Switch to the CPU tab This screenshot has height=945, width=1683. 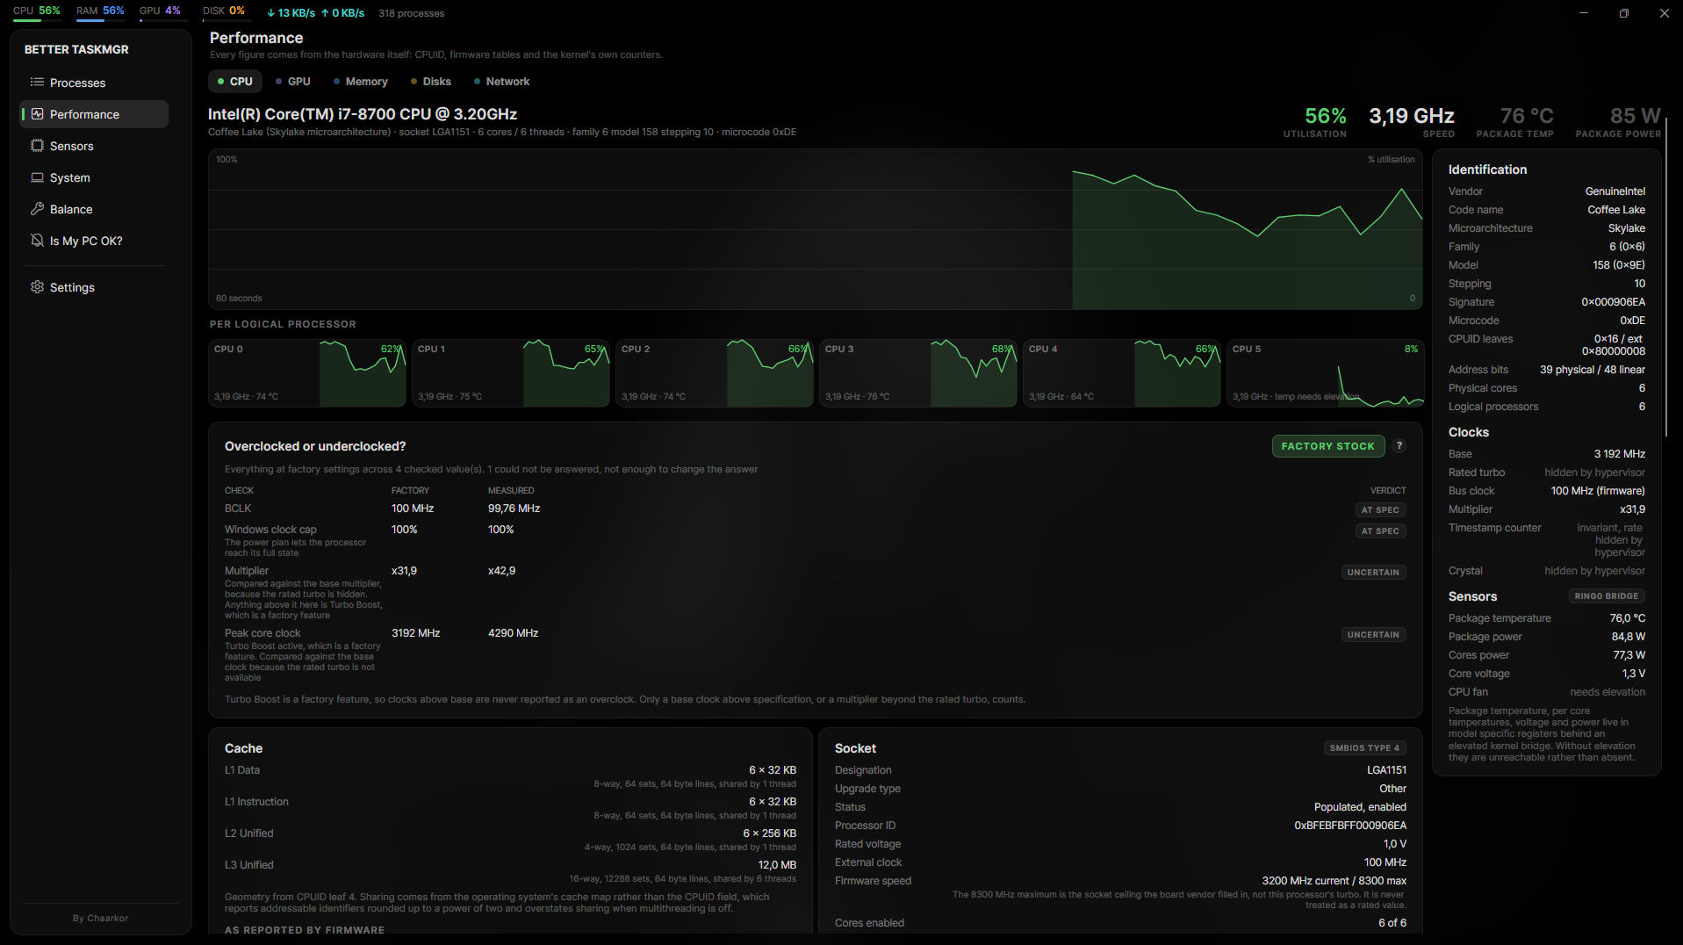[x=234, y=82]
